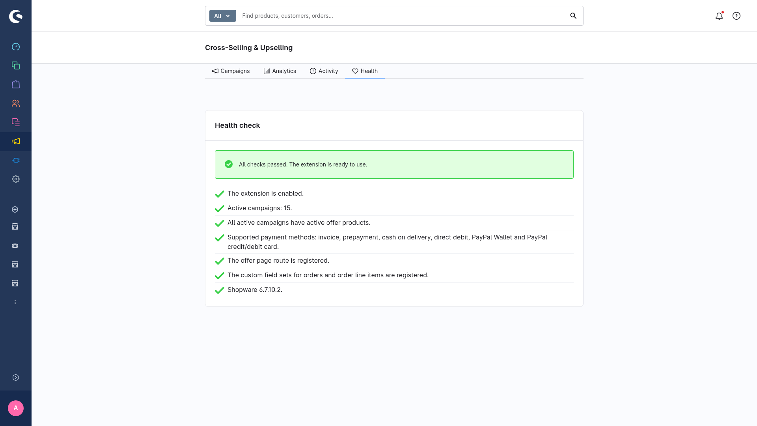Click 'The extension is enabled.' row
Screen dimensions: 757x426
click(x=394, y=194)
